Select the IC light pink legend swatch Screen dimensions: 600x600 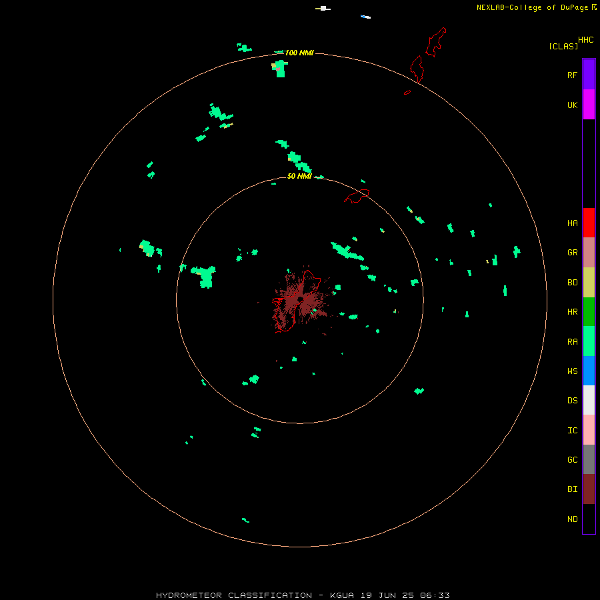[589, 430]
